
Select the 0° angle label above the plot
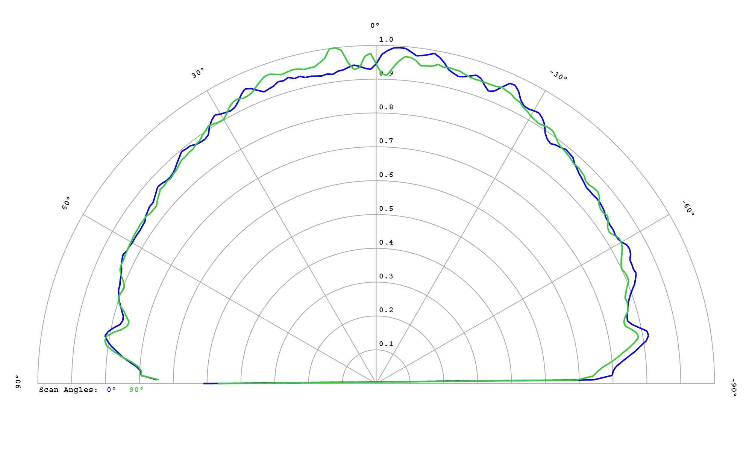click(375, 26)
